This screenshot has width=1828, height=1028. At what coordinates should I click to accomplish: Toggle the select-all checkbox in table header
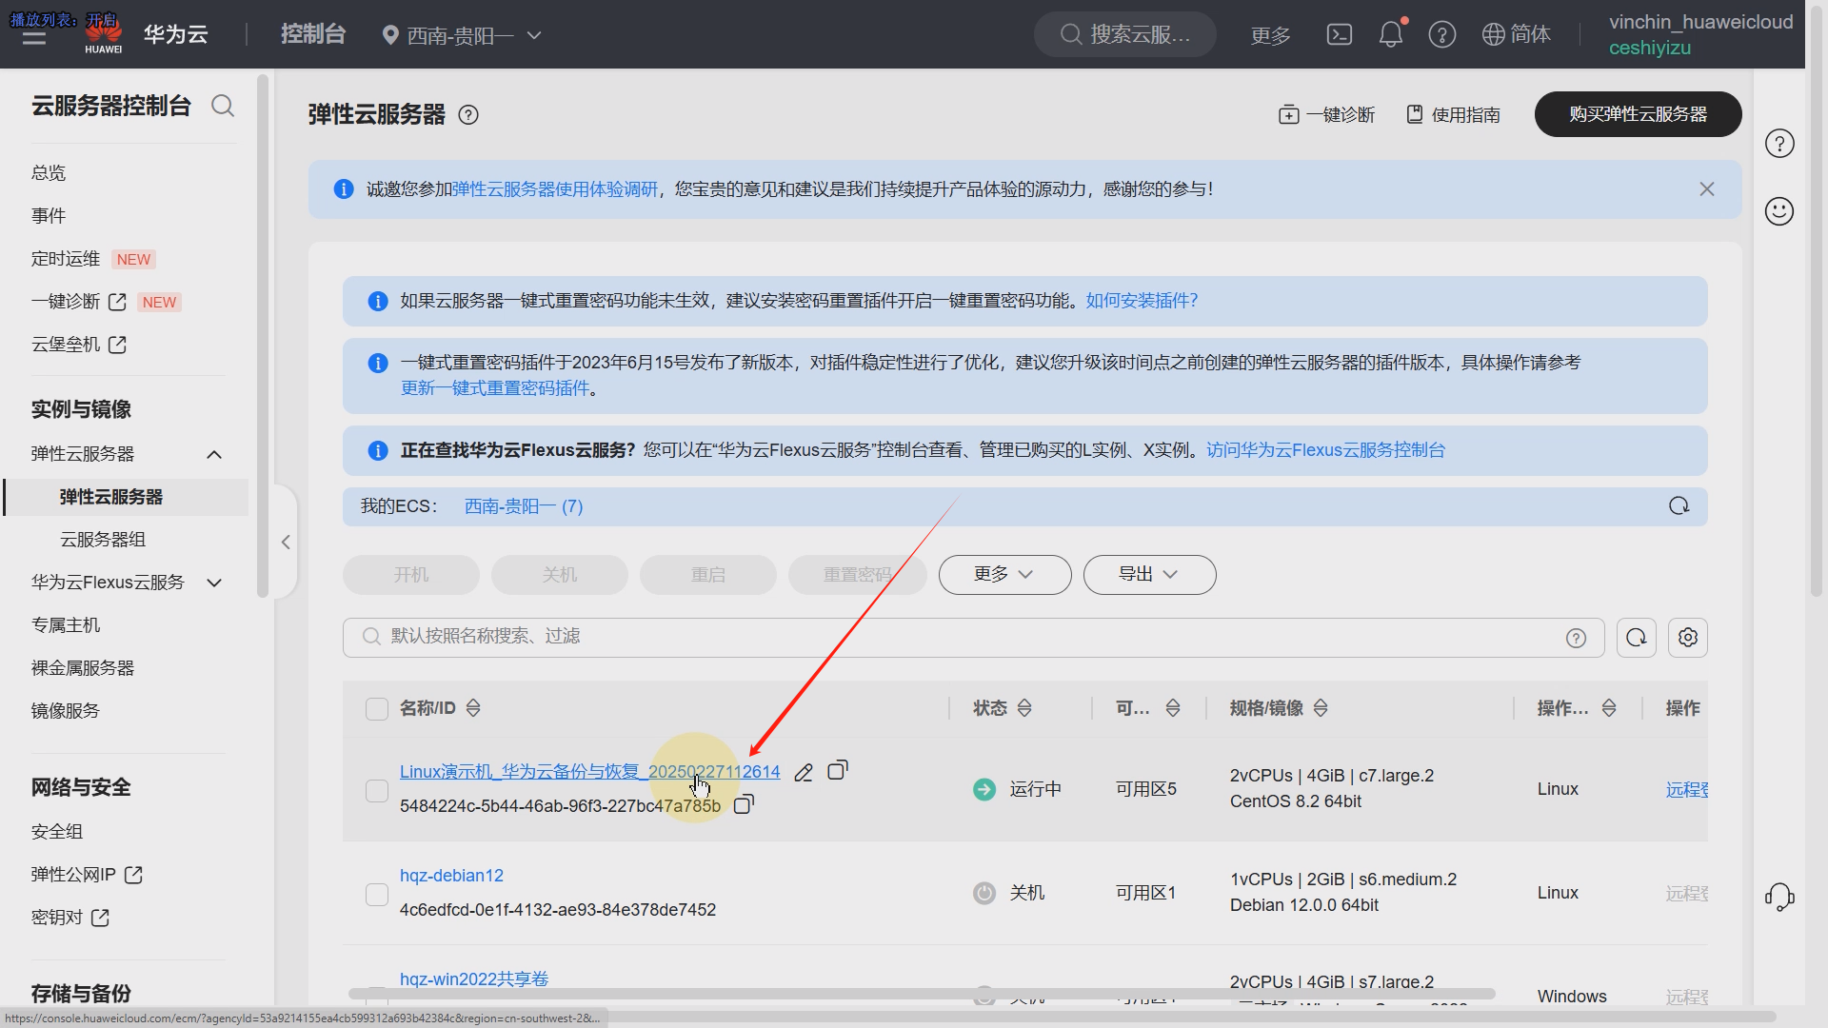click(x=377, y=709)
